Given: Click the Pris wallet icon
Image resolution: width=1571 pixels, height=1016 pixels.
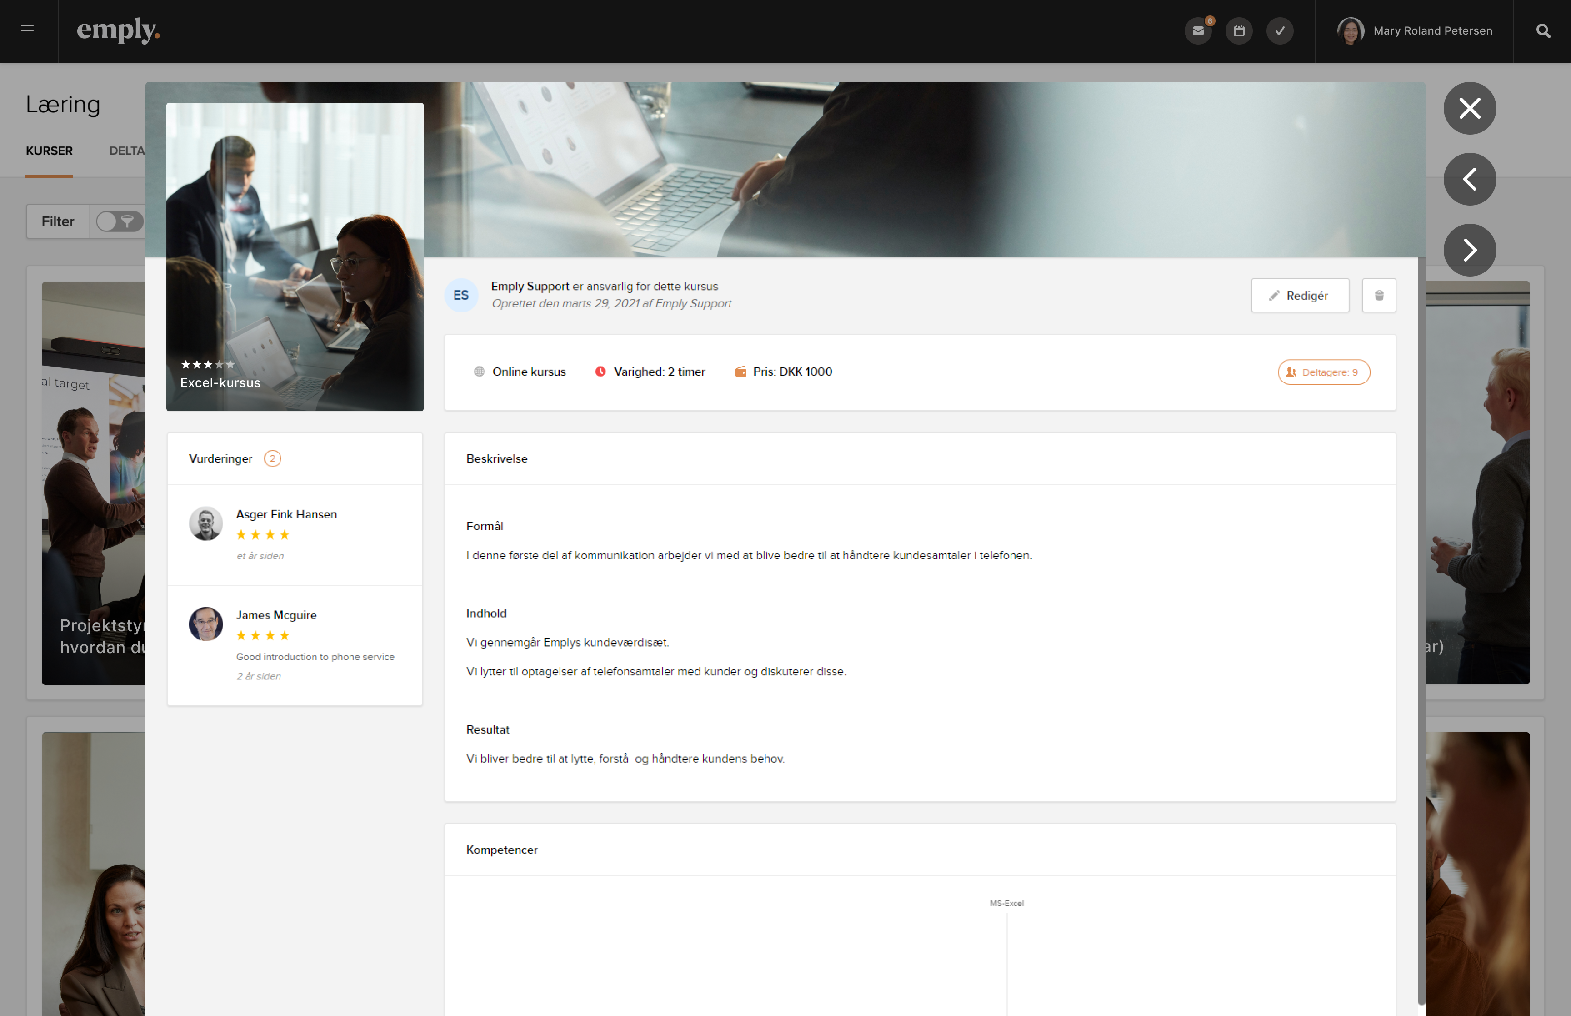Looking at the screenshot, I should (740, 372).
